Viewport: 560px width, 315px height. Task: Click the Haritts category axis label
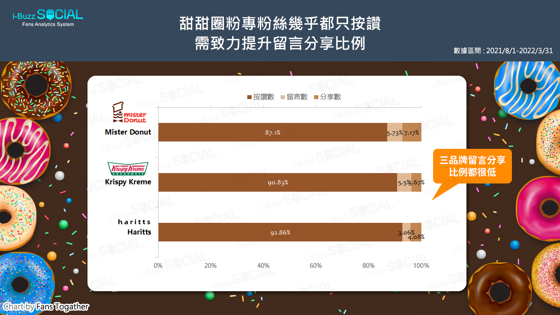pyautogui.click(x=139, y=232)
